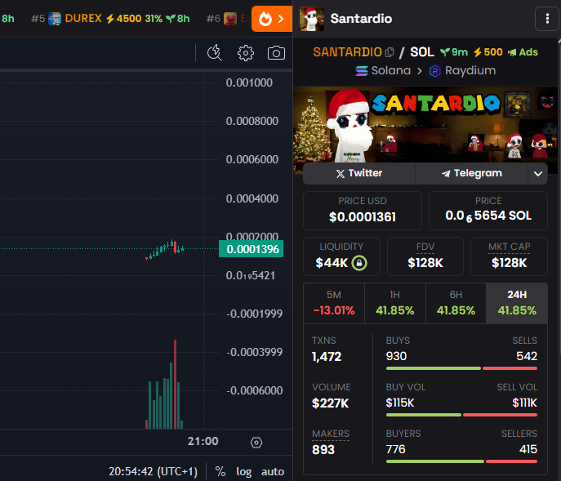
Task: Open the indicator replay lightning icon
Action: point(215,53)
